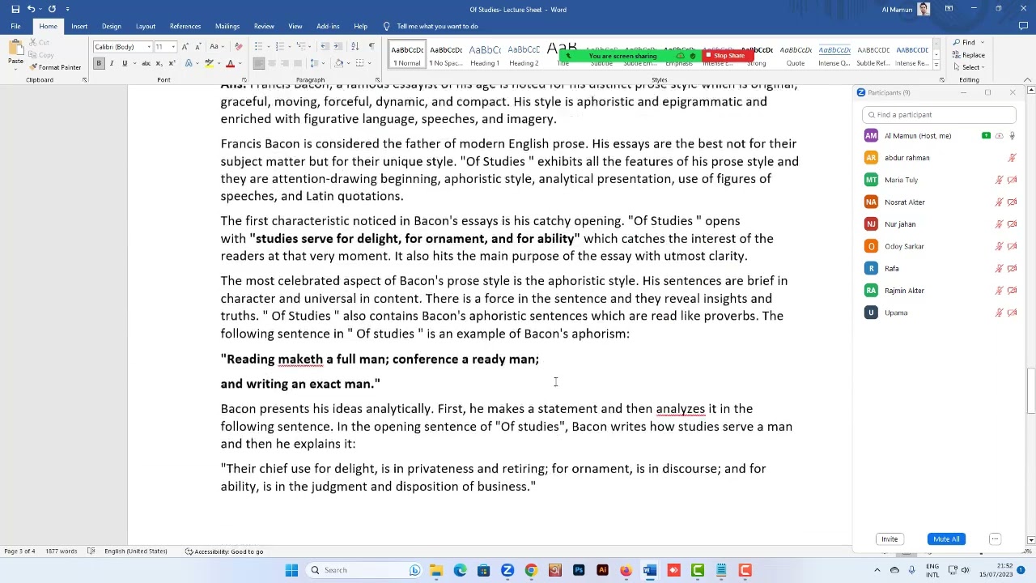Click the Undo icon in title bar
The image size is (1036, 583).
click(31, 9)
